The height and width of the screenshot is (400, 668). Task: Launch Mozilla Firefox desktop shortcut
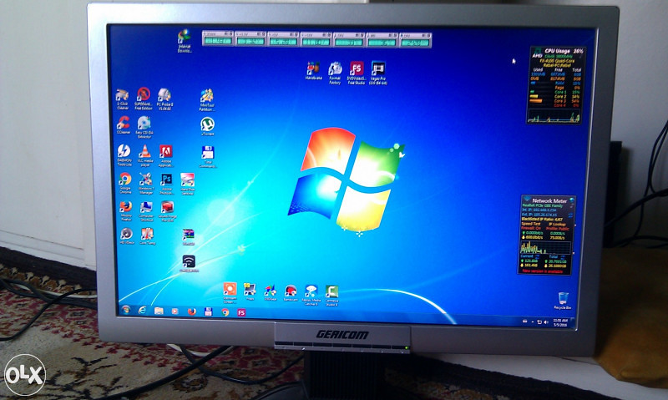tap(126, 210)
